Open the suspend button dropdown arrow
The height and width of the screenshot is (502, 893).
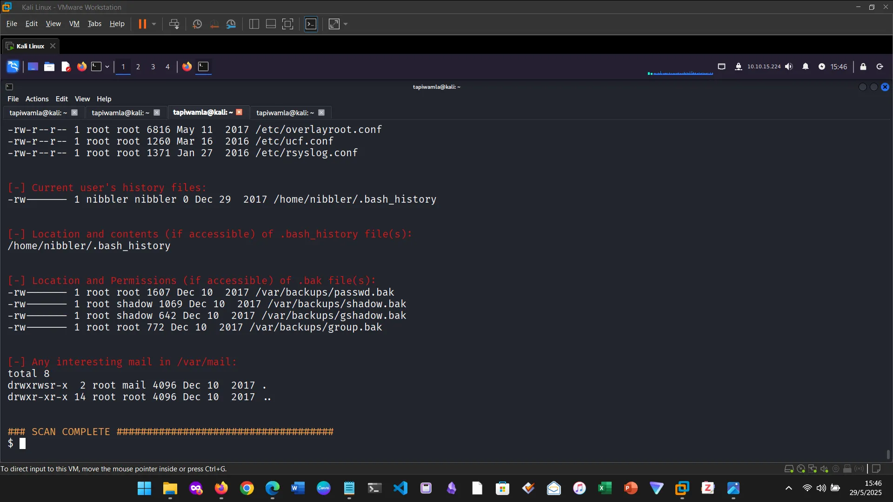coord(153,24)
